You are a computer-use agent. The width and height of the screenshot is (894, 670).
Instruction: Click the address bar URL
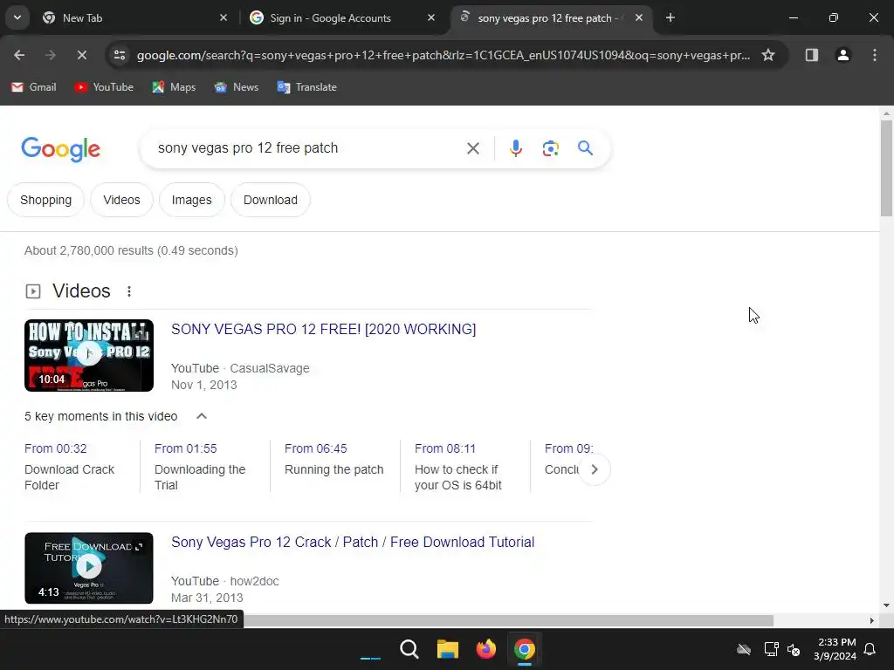(443, 55)
